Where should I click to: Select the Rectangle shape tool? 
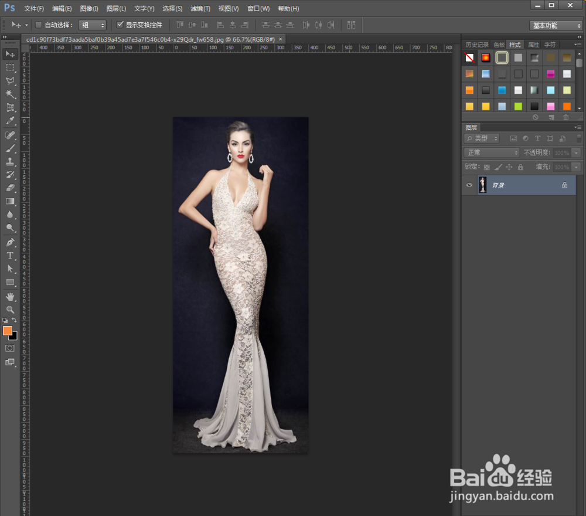(x=10, y=282)
